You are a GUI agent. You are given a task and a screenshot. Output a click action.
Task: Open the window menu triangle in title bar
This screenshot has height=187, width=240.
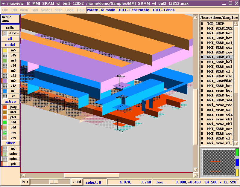(3, 3)
